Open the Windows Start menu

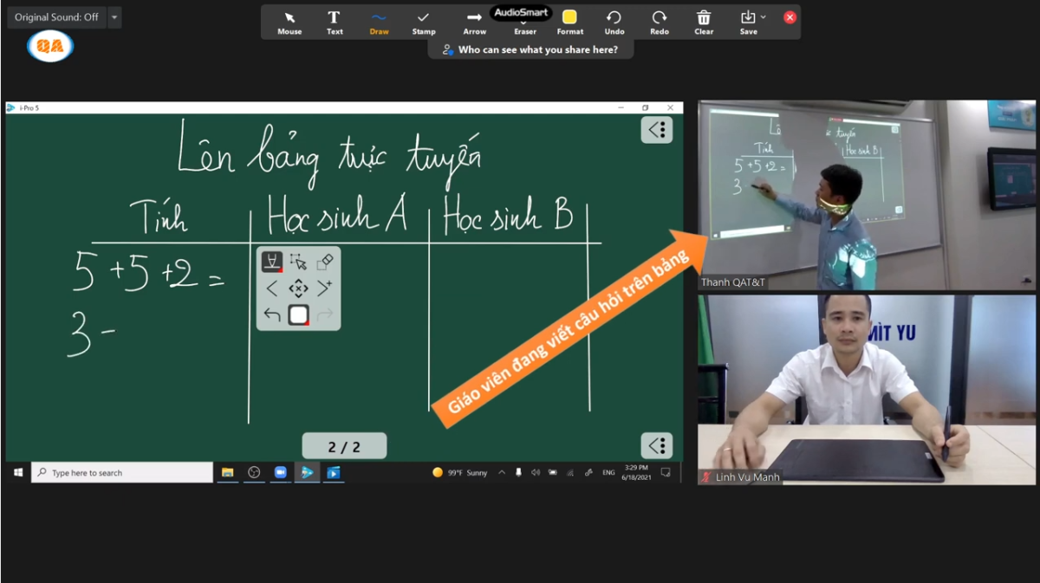point(17,472)
